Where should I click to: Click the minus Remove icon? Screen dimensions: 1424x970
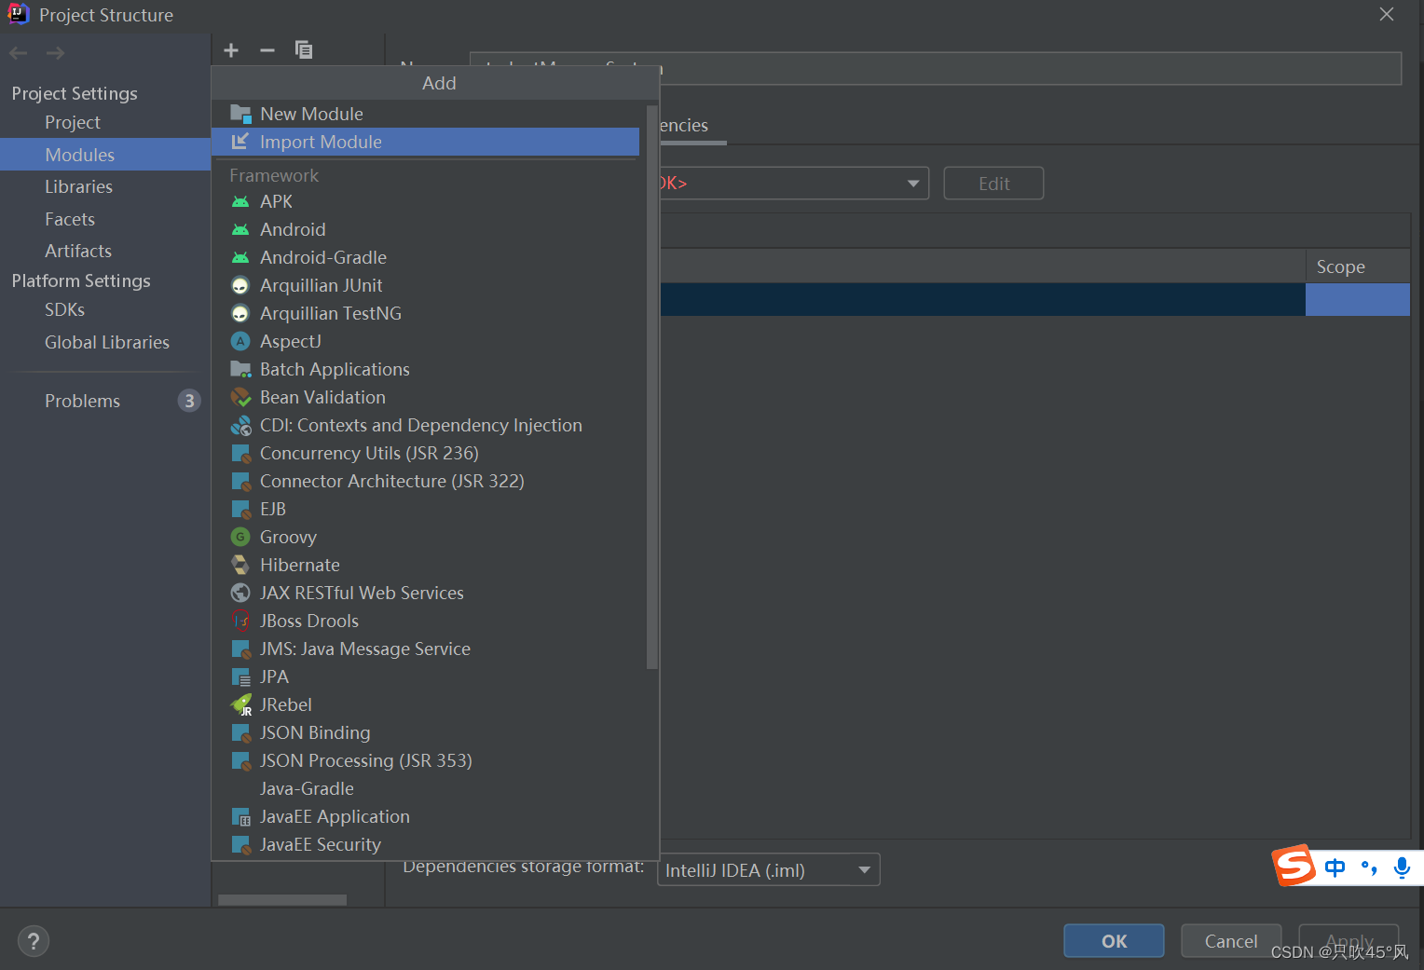(267, 50)
